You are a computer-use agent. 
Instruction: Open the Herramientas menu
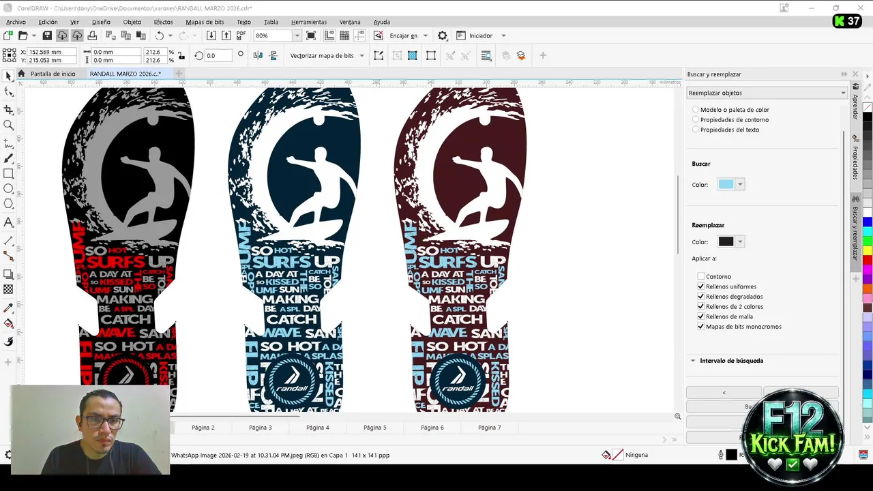pyautogui.click(x=309, y=22)
